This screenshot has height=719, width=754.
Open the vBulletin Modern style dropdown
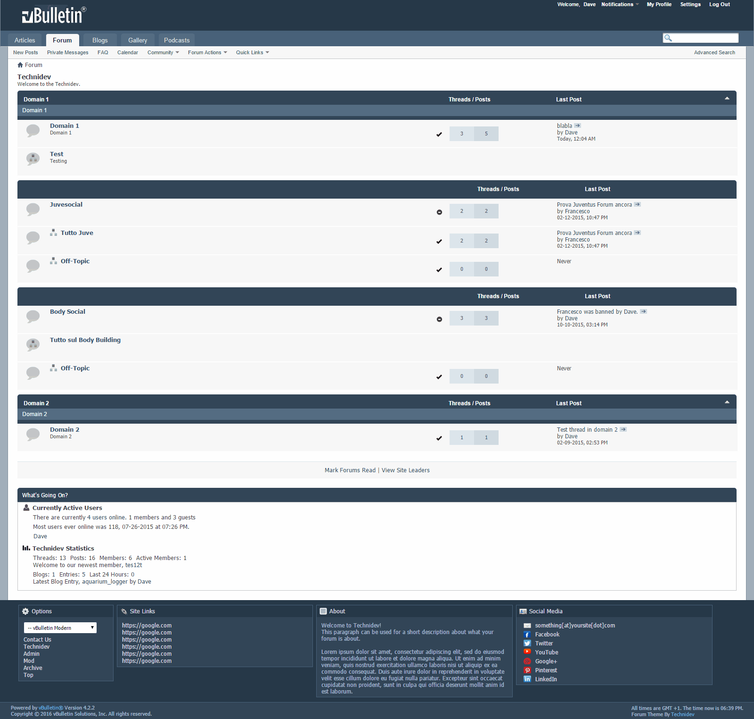click(60, 627)
